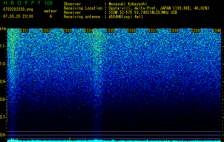Click the Receiver ICOM IC-575 text

coord(143,12)
